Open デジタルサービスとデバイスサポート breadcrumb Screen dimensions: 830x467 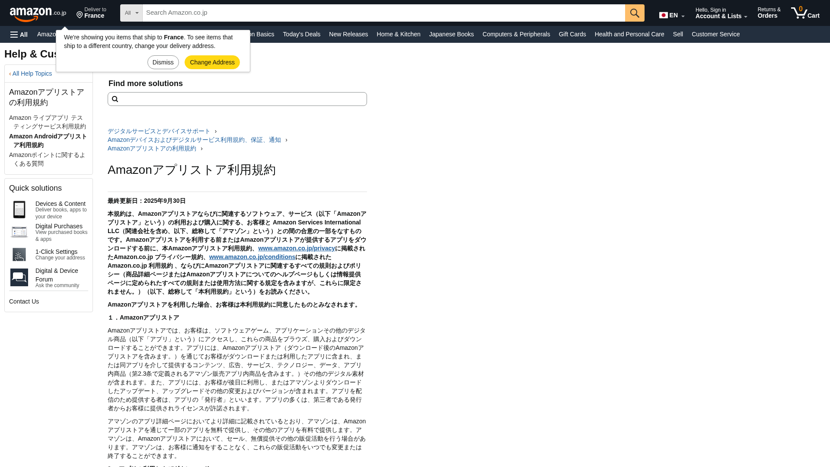(159, 131)
